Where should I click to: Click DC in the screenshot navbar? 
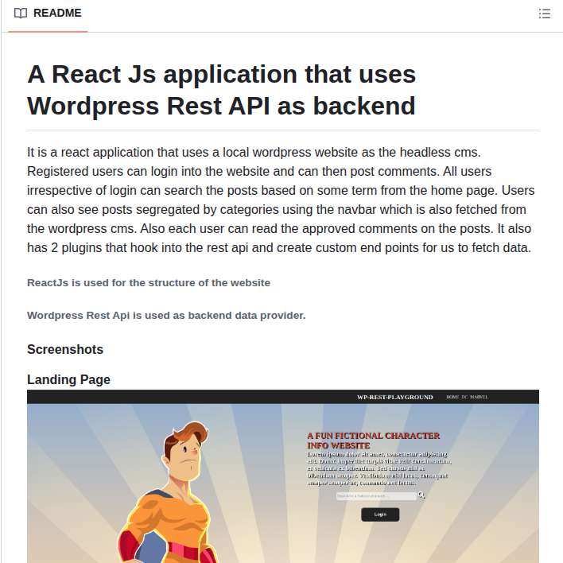pos(464,397)
